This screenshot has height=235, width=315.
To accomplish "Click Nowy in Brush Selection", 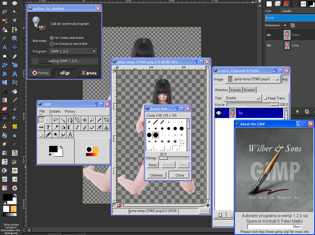I will (153, 165).
